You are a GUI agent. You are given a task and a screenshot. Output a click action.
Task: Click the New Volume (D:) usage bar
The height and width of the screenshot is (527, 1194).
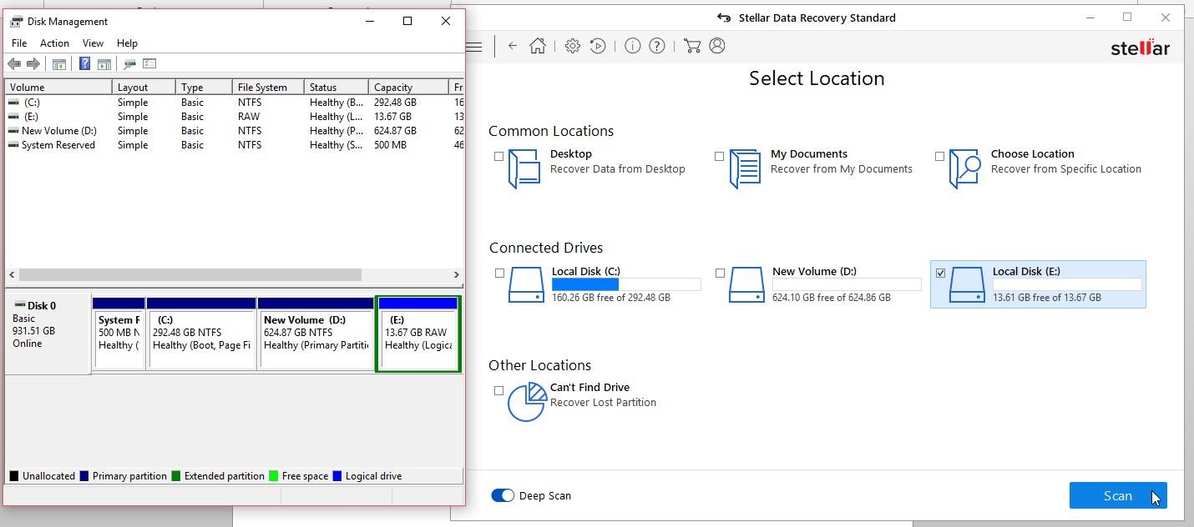(x=847, y=284)
